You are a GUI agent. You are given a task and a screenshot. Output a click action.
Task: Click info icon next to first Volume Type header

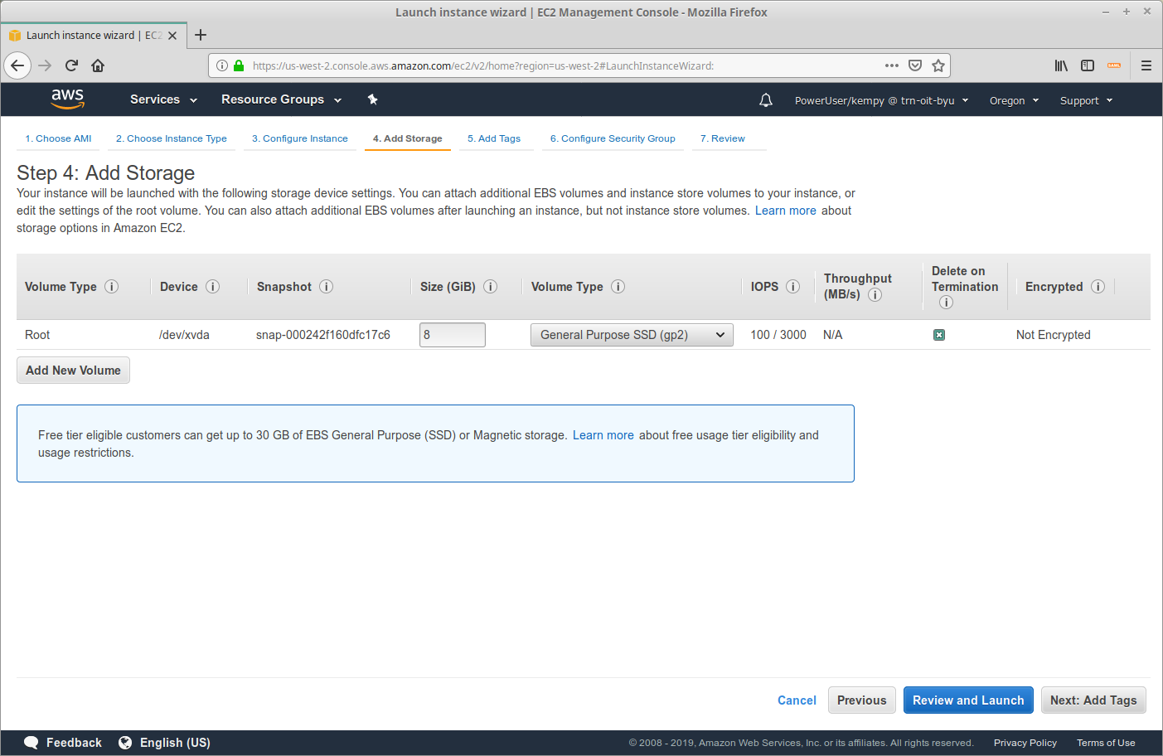click(x=111, y=287)
